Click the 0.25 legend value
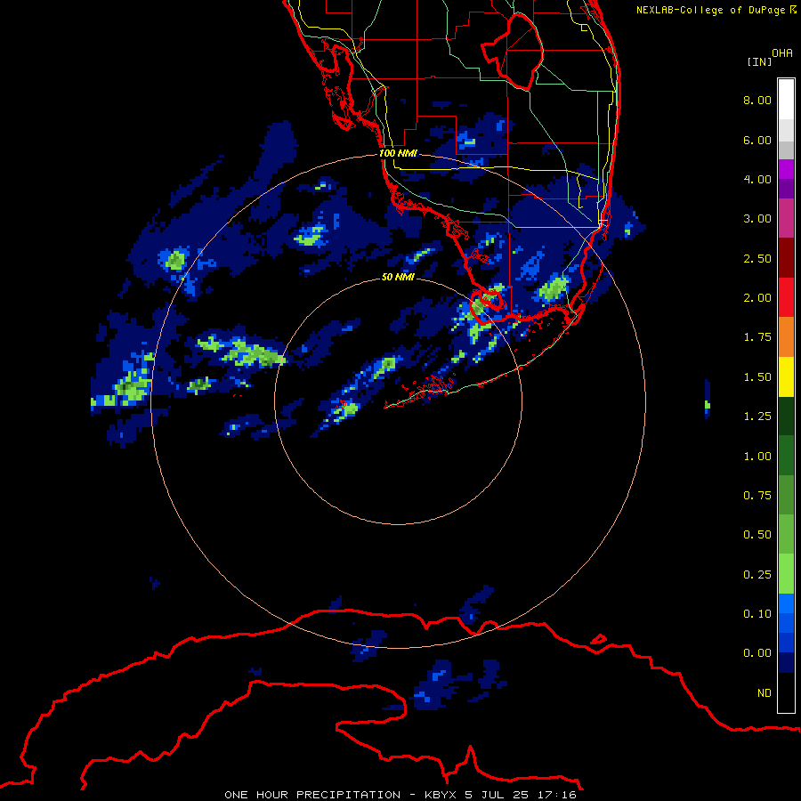 point(757,575)
